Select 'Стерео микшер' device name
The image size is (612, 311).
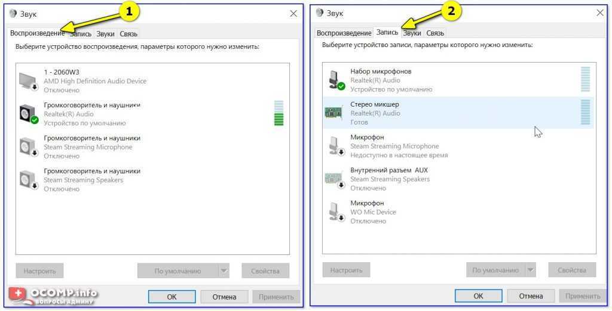(x=375, y=104)
